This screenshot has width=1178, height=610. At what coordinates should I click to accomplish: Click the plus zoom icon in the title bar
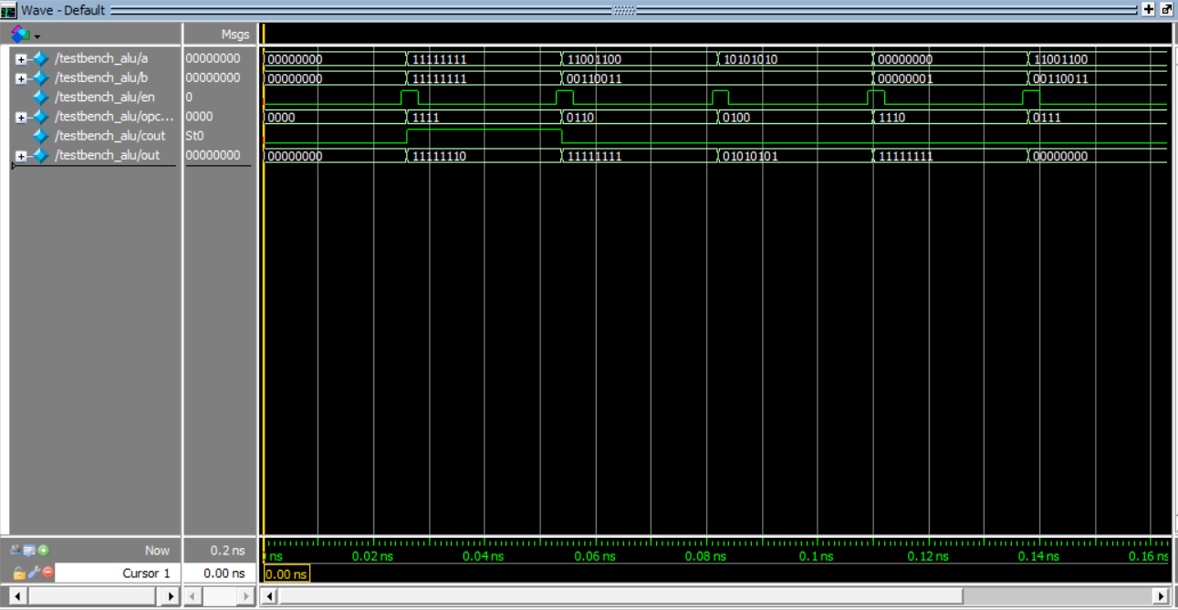pyautogui.click(x=1148, y=10)
